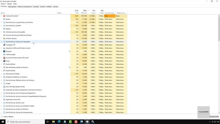
Task: Expand the Antimalware Service Executable row
Action: pos(1,32)
